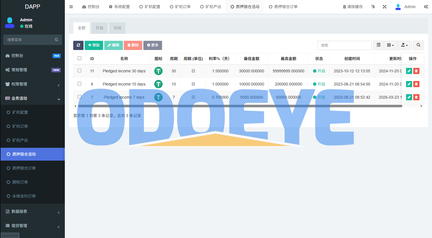Screen dimensions: 432x238
Task: Open the settings cogs icon at top right
Action: pos(426,7)
